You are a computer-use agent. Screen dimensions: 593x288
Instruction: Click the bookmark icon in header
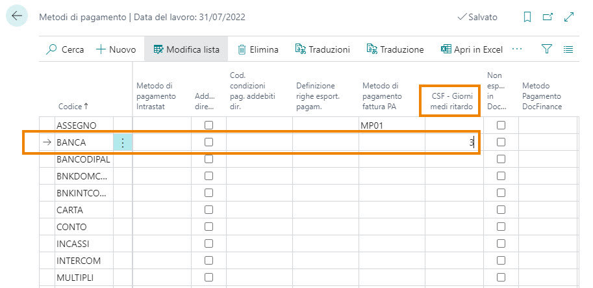point(527,18)
